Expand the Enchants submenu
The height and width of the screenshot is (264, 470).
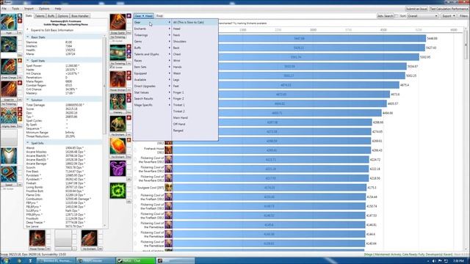[x=152, y=29]
